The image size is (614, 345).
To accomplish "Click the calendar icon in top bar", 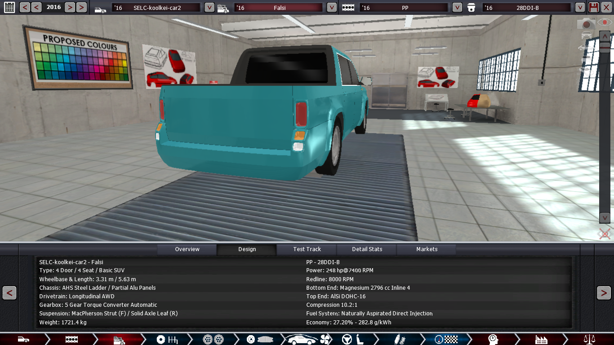I will [x=9, y=7].
